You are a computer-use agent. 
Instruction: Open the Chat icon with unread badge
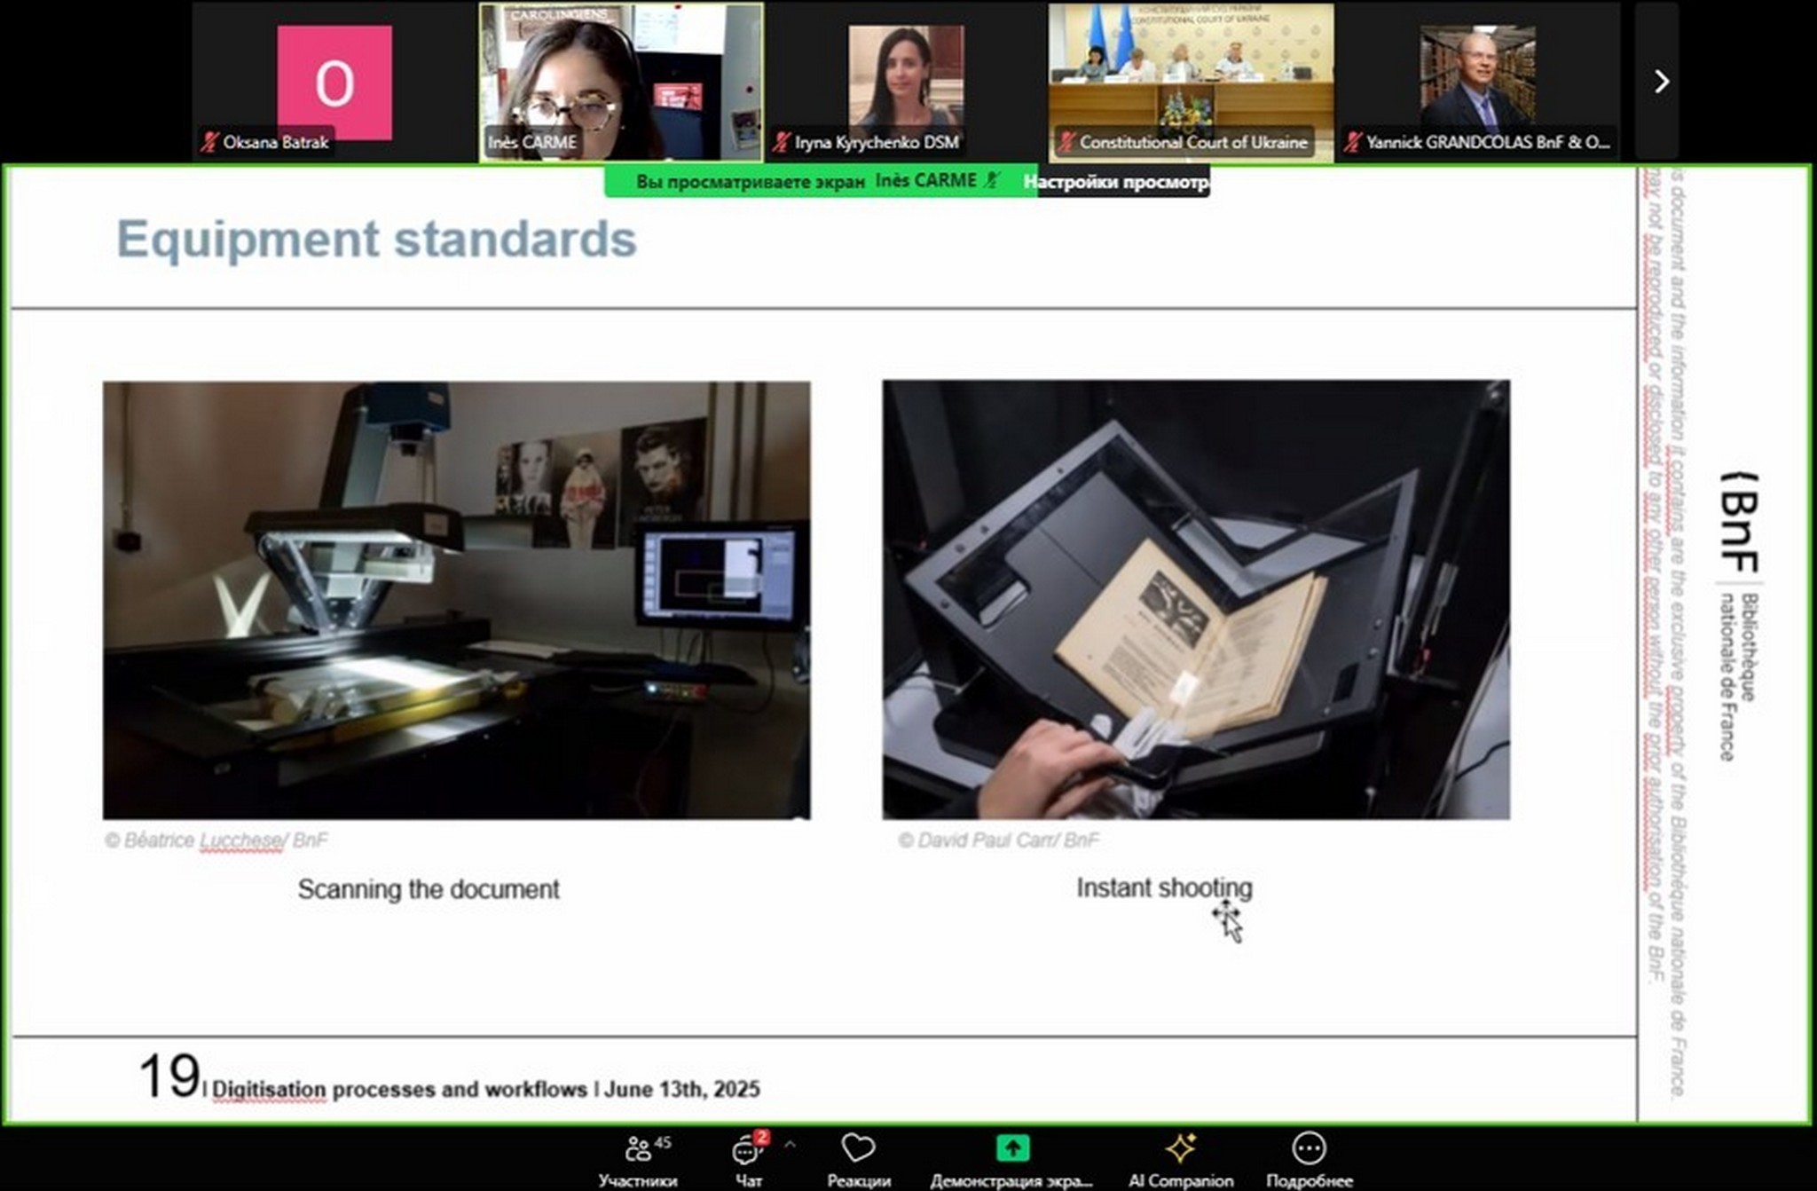(x=748, y=1148)
